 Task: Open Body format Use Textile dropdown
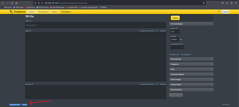(x=151, y=31)
